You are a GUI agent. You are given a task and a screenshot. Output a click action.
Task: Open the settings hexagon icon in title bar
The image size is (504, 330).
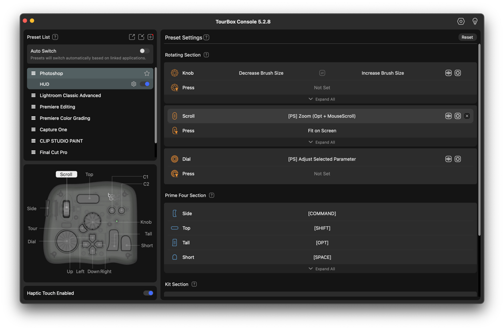click(x=461, y=21)
